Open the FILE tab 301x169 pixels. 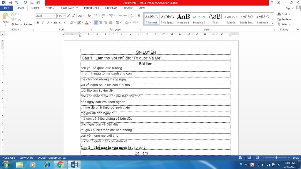[6, 8]
